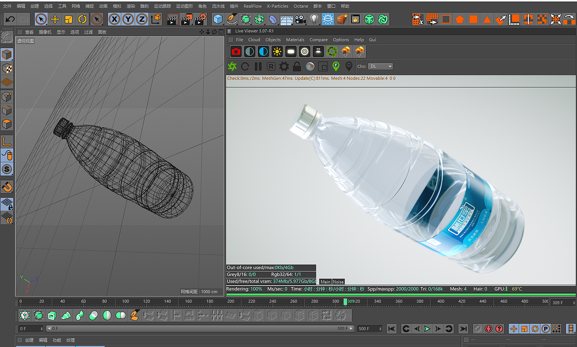
Task: Select the Scale tool
Action: click(x=69, y=19)
